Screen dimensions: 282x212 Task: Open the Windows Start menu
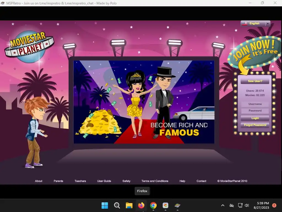105,205
